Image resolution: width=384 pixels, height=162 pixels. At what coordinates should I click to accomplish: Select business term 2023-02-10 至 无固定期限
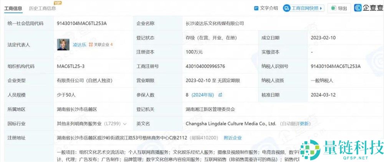(x=213, y=81)
